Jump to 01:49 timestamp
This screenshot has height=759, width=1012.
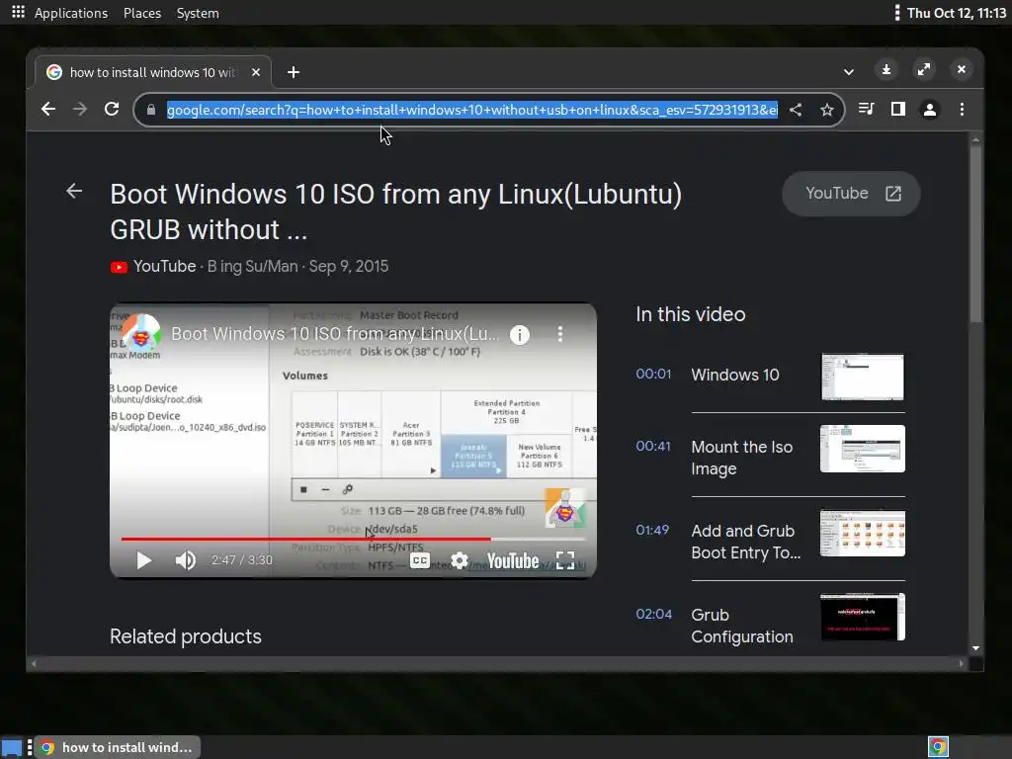(652, 531)
